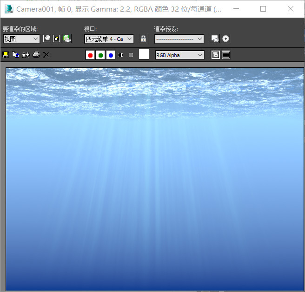305x292 pixels.
Task: Toggle the red channel display
Action: [x=90, y=55]
